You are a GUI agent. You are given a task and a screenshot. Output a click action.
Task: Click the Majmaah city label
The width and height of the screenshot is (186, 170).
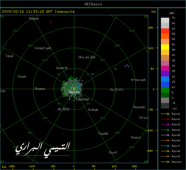(x=139, y=107)
